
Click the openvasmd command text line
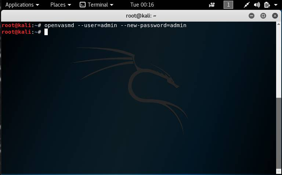[115, 25]
